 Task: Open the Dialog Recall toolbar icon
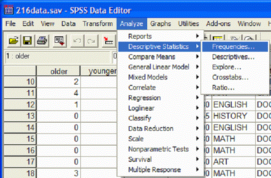click(x=60, y=41)
